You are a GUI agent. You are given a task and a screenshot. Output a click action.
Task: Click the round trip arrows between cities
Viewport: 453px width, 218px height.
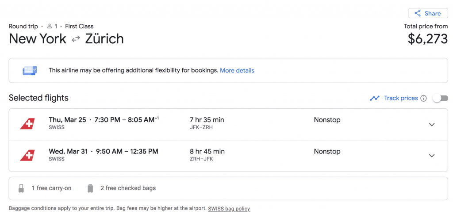point(76,39)
